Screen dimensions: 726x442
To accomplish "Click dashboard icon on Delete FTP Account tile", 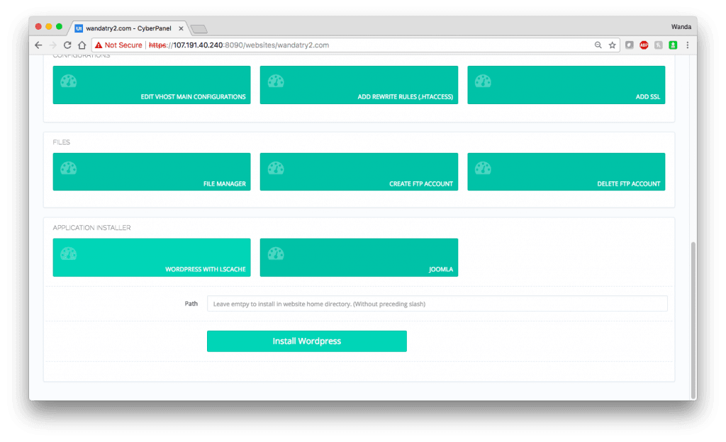I will point(483,169).
